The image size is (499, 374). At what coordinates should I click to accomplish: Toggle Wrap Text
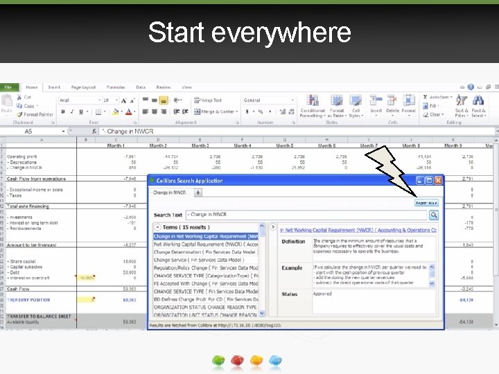[208, 100]
